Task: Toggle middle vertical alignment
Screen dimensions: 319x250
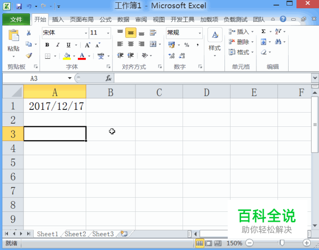Action: click(131, 33)
